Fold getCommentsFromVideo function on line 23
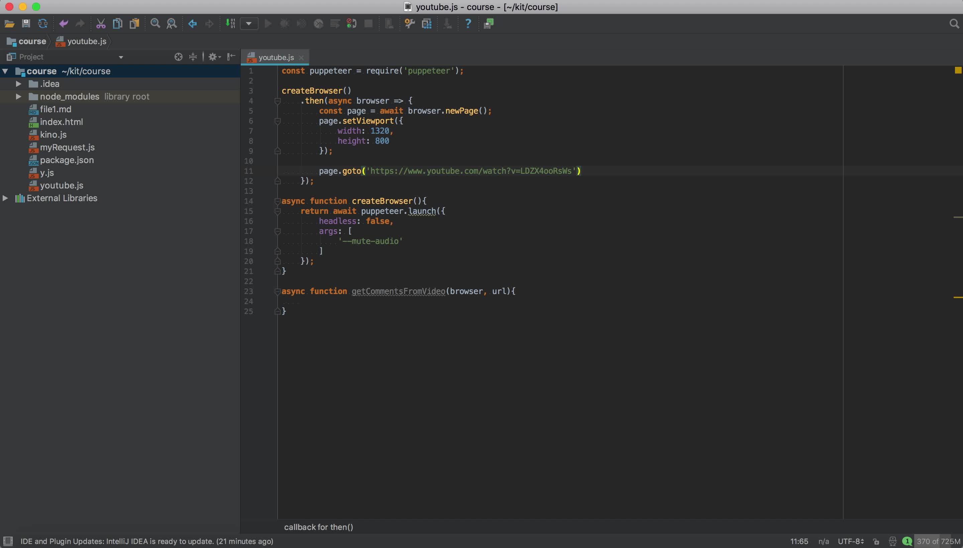Screen dimensions: 963x548 pyautogui.click(x=278, y=291)
